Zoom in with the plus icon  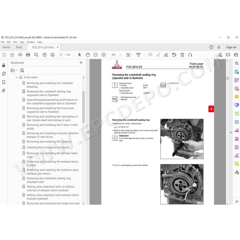[x=104, y=55]
